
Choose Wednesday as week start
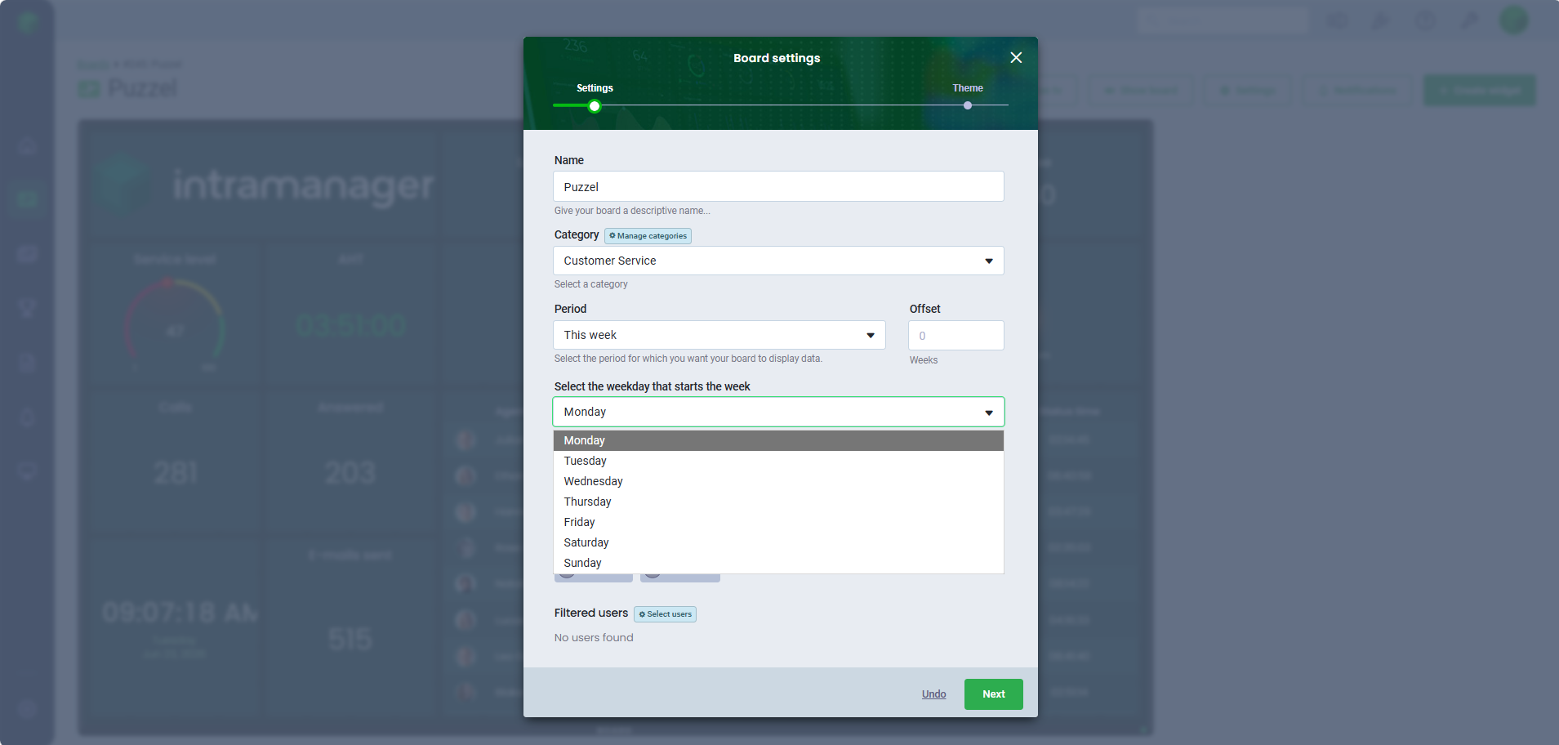coord(778,481)
